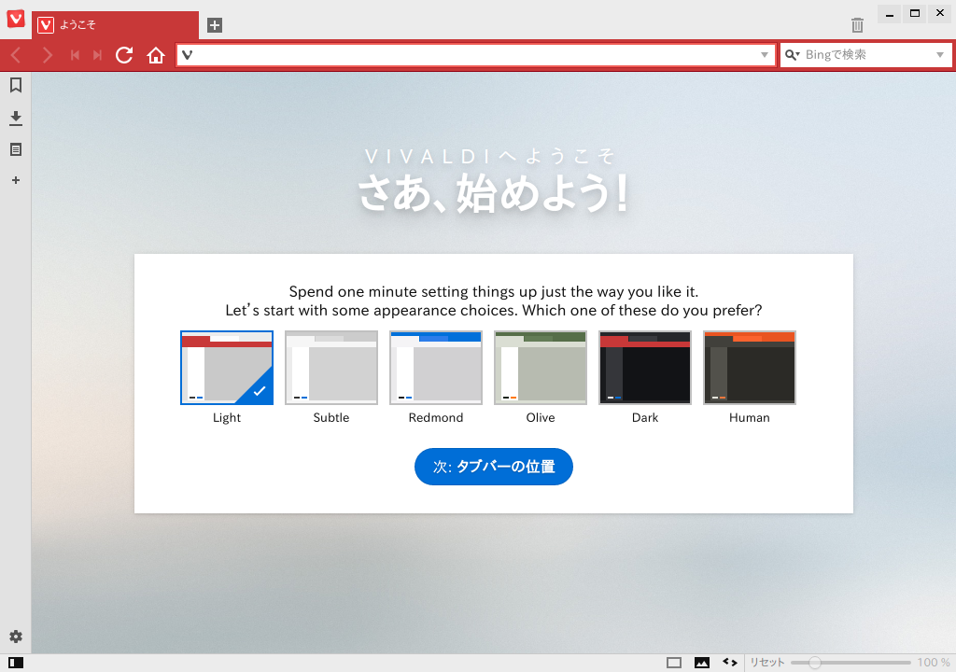The height and width of the screenshot is (672, 956).
Task: Choose the Human theme thumbnail
Action: (x=750, y=368)
